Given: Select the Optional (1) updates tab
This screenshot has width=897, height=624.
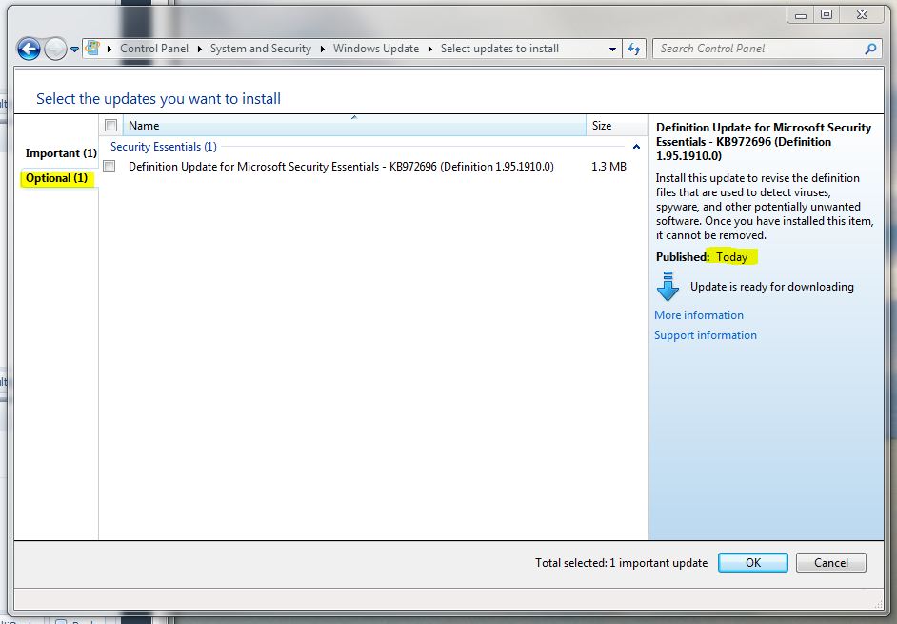Looking at the screenshot, I should 56,178.
